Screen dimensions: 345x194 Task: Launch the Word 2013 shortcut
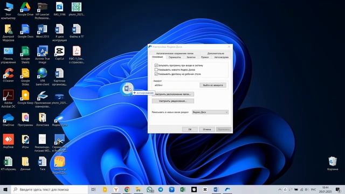42,31
